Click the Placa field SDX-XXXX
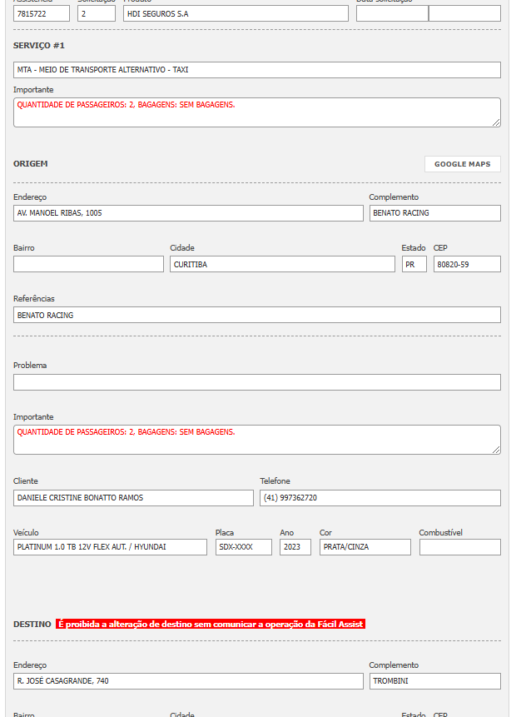The height and width of the screenshot is (717, 531). point(244,547)
